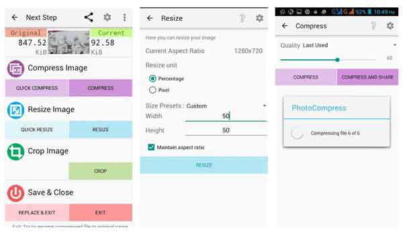This screenshot has height=246, width=403.
Task: Adjust the compression quality slider handle
Action: point(337,60)
